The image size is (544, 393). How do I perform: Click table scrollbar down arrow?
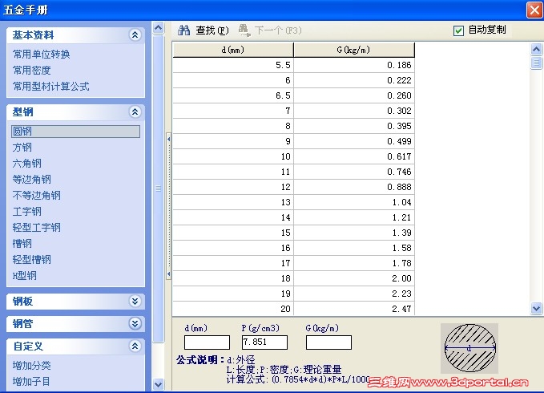pos(536,308)
